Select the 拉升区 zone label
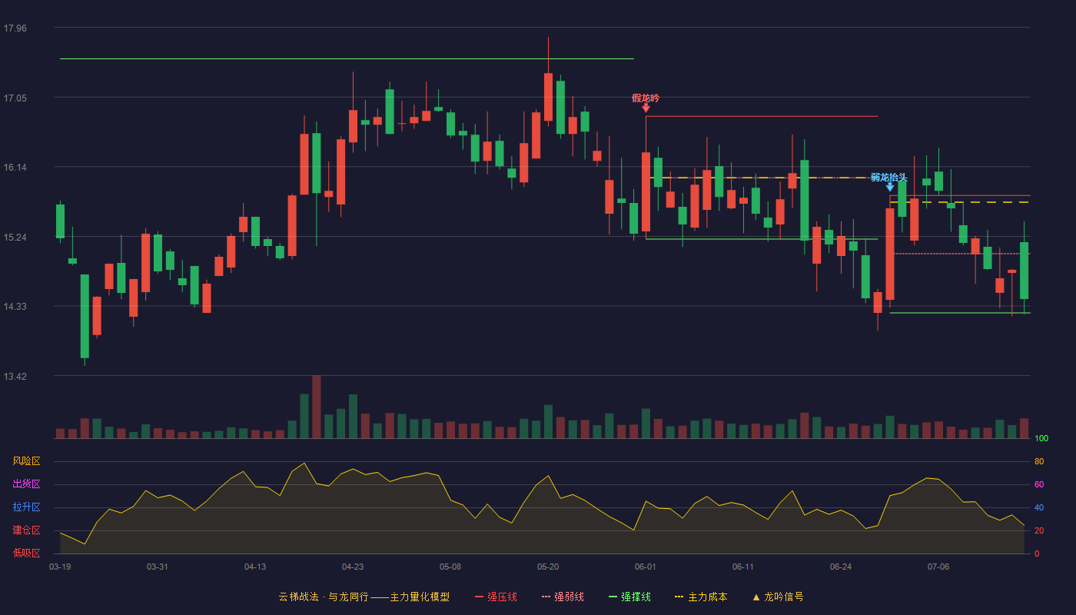 click(x=26, y=507)
